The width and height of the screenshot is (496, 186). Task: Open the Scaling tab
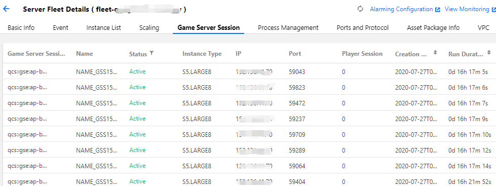coord(149,28)
